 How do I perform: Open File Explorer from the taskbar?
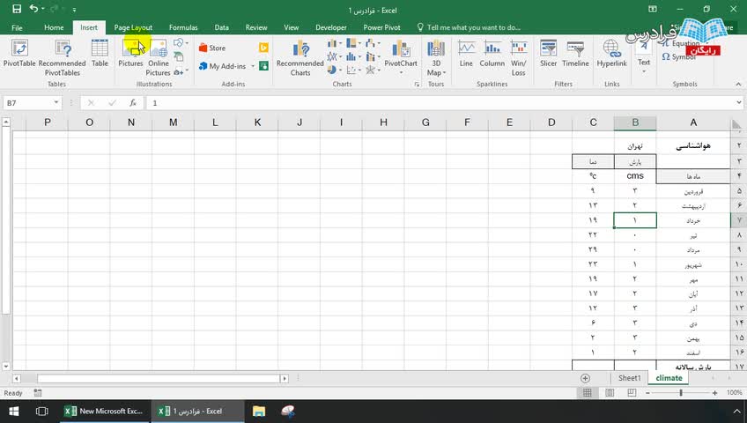click(x=259, y=411)
